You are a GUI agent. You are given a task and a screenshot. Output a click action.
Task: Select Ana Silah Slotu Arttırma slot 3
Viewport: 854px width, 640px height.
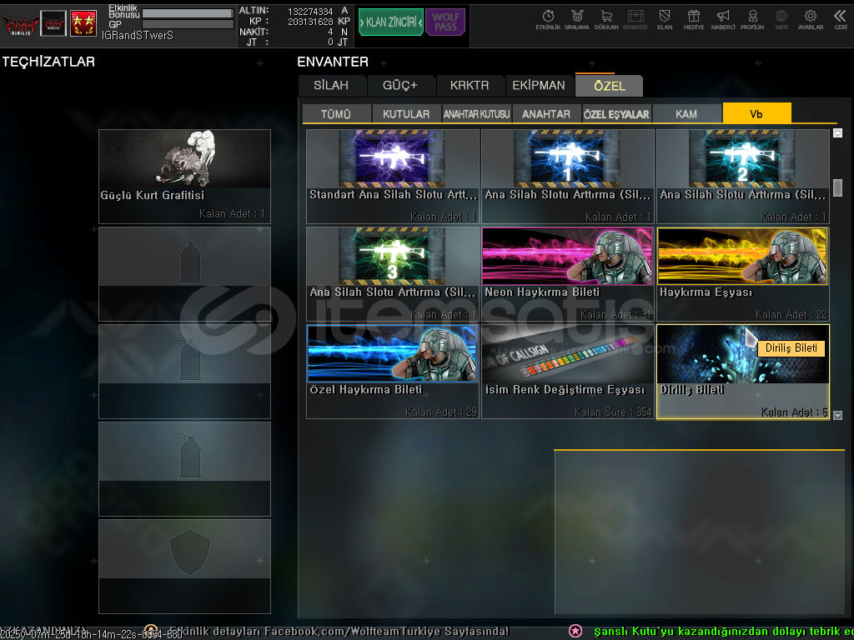tap(393, 273)
